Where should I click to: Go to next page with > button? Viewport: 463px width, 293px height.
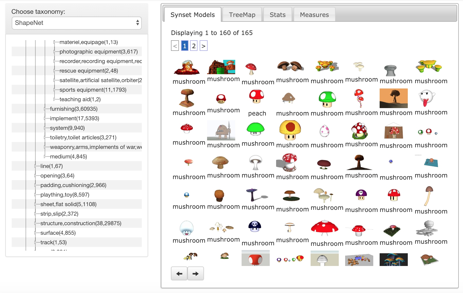click(x=203, y=46)
